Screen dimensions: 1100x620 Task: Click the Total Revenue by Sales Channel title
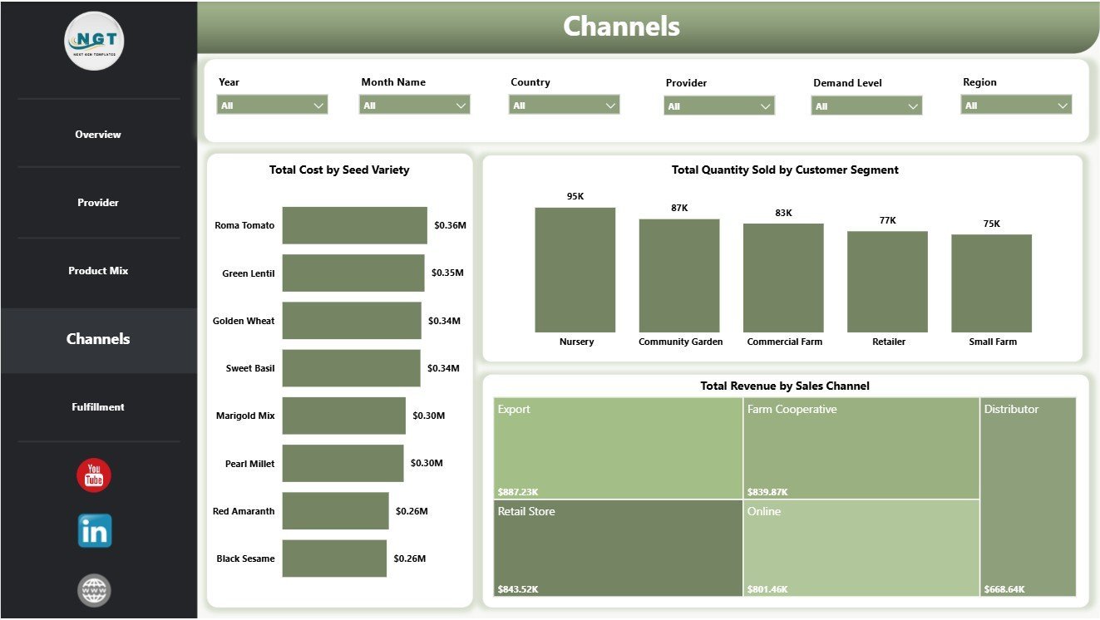pos(785,386)
